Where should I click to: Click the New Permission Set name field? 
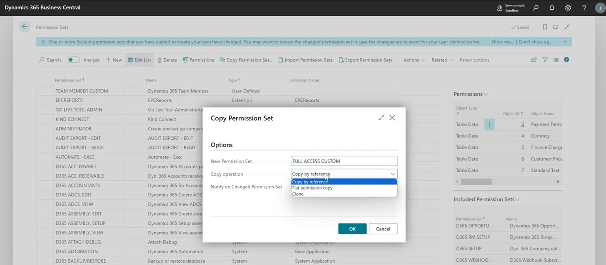pos(344,161)
